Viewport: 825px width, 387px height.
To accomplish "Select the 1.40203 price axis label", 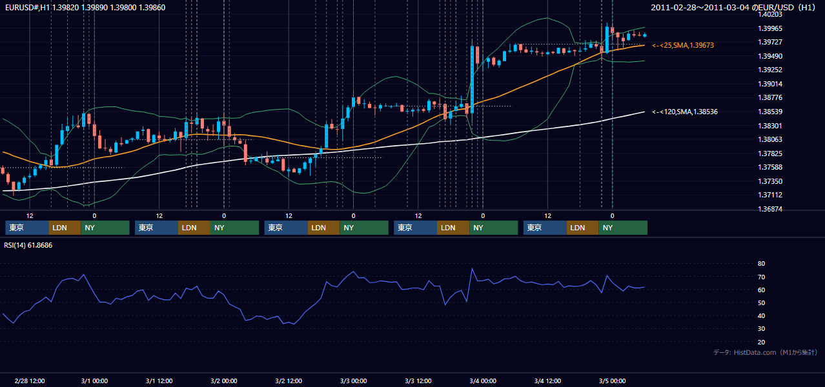I will (x=770, y=14).
